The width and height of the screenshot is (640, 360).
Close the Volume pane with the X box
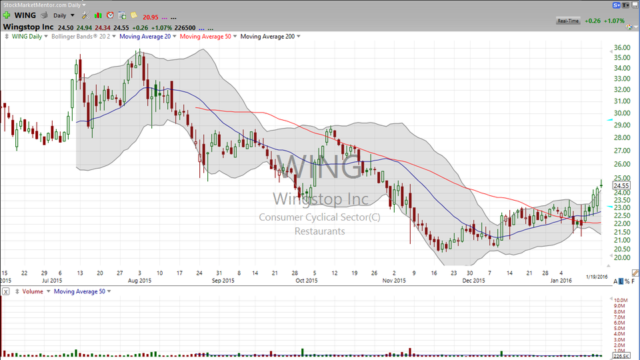tap(6, 291)
